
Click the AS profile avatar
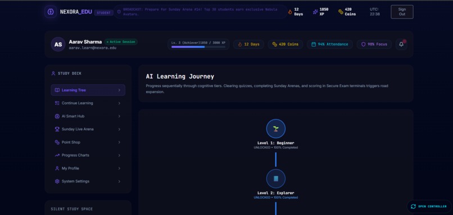point(58,44)
